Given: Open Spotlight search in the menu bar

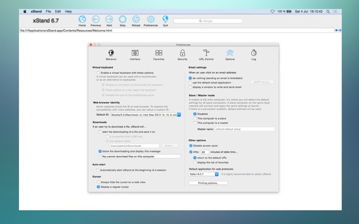Looking at the screenshot, I should (x=328, y=11).
